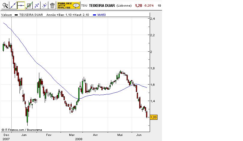Click the 1,4 price axis label
243x141 pixels.
(152, 101)
